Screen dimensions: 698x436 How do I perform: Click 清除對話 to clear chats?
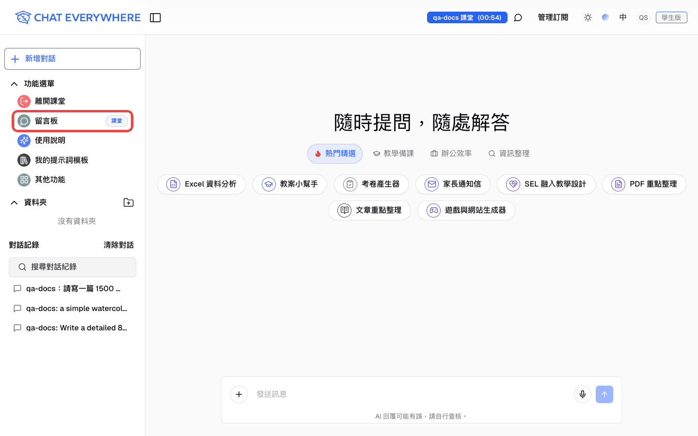119,245
